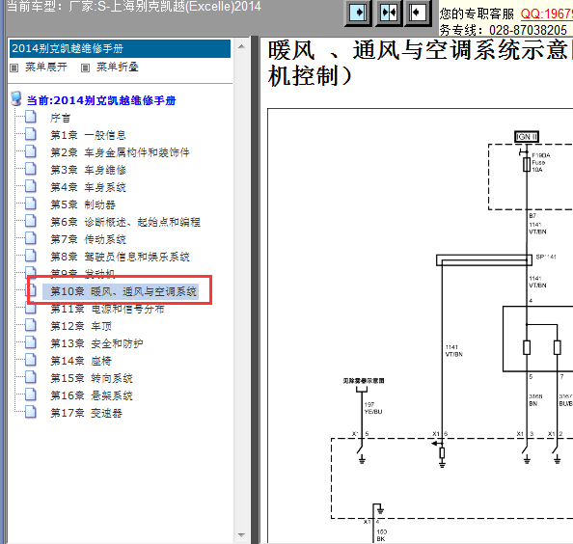Open 第7章 传动系统
The image size is (573, 544).
[88, 239]
